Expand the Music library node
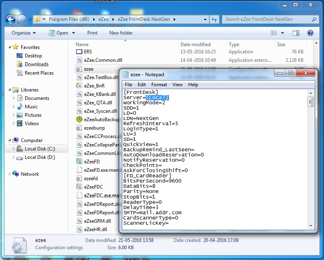The image size is (324, 260). pos(14,107)
